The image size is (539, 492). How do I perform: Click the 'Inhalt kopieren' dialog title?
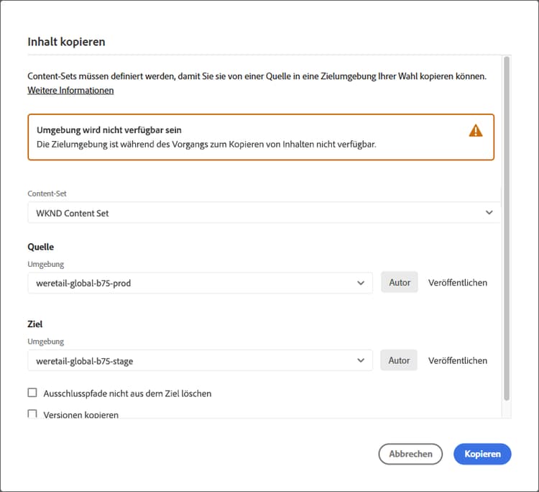pos(66,42)
